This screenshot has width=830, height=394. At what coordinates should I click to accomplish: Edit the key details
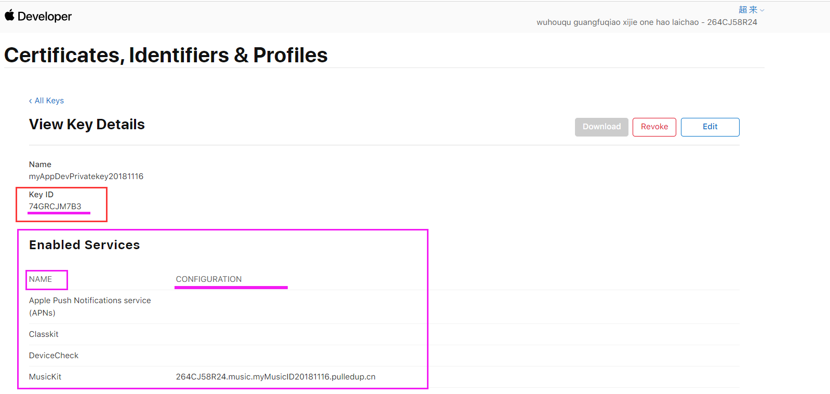tap(710, 127)
